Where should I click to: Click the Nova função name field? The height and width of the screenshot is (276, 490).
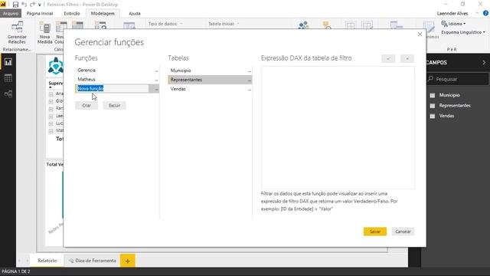click(113, 89)
